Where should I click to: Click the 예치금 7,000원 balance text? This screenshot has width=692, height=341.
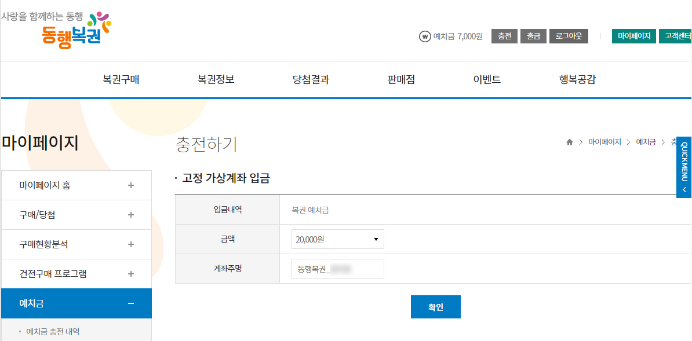pos(458,36)
